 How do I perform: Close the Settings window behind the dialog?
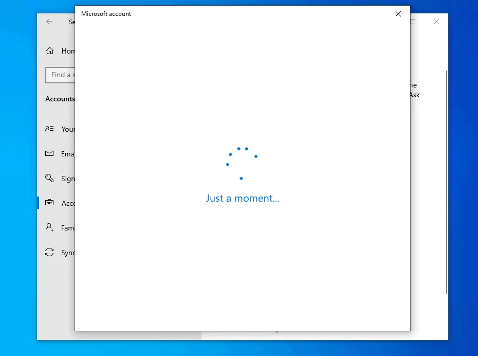coord(436,22)
